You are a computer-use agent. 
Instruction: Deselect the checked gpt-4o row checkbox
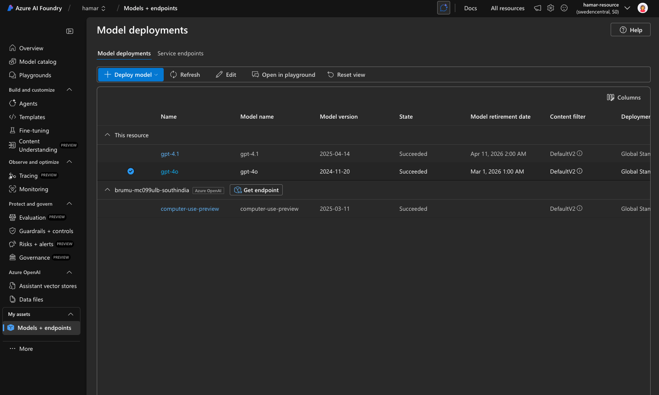click(131, 171)
